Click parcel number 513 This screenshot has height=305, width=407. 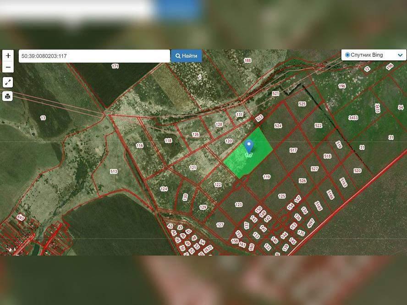pos(114,172)
